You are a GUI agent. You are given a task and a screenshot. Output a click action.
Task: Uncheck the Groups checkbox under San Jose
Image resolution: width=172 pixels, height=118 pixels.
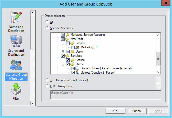coord(68,60)
